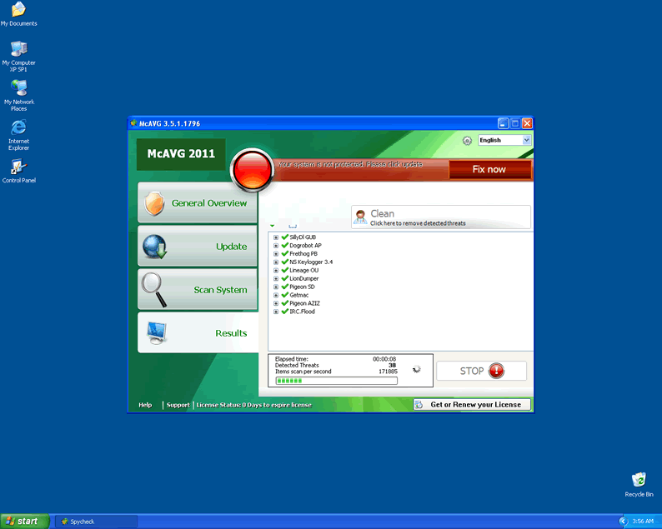Click the Support link in footer
The height and width of the screenshot is (529, 662).
tap(178, 405)
